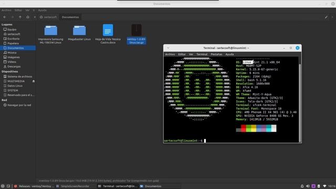Open Ayuda menu in Terminal window
This screenshot has height=189, width=336.
tap(229, 55)
